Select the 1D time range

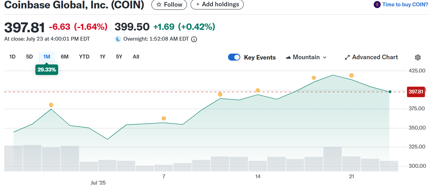(12, 57)
